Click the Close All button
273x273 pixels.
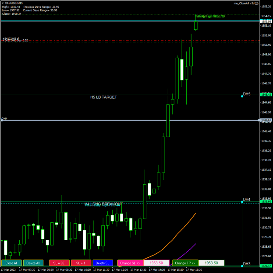[11, 263]
